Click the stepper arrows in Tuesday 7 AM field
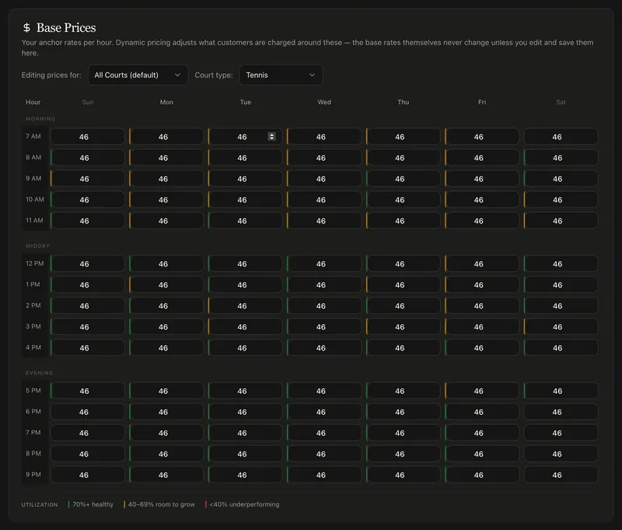622x530 pixels. pyautogui.click(x=271, y=136)
